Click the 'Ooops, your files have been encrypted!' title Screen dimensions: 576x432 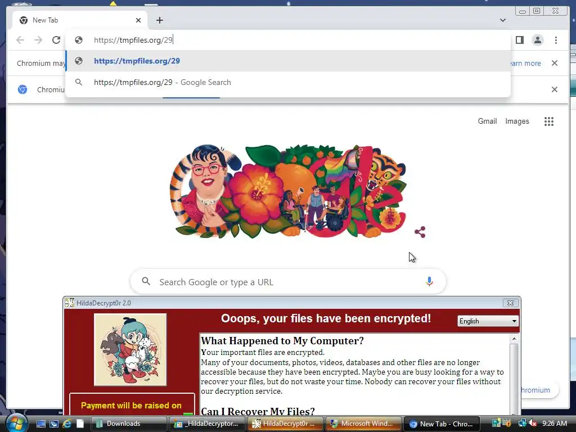point(326,318)
